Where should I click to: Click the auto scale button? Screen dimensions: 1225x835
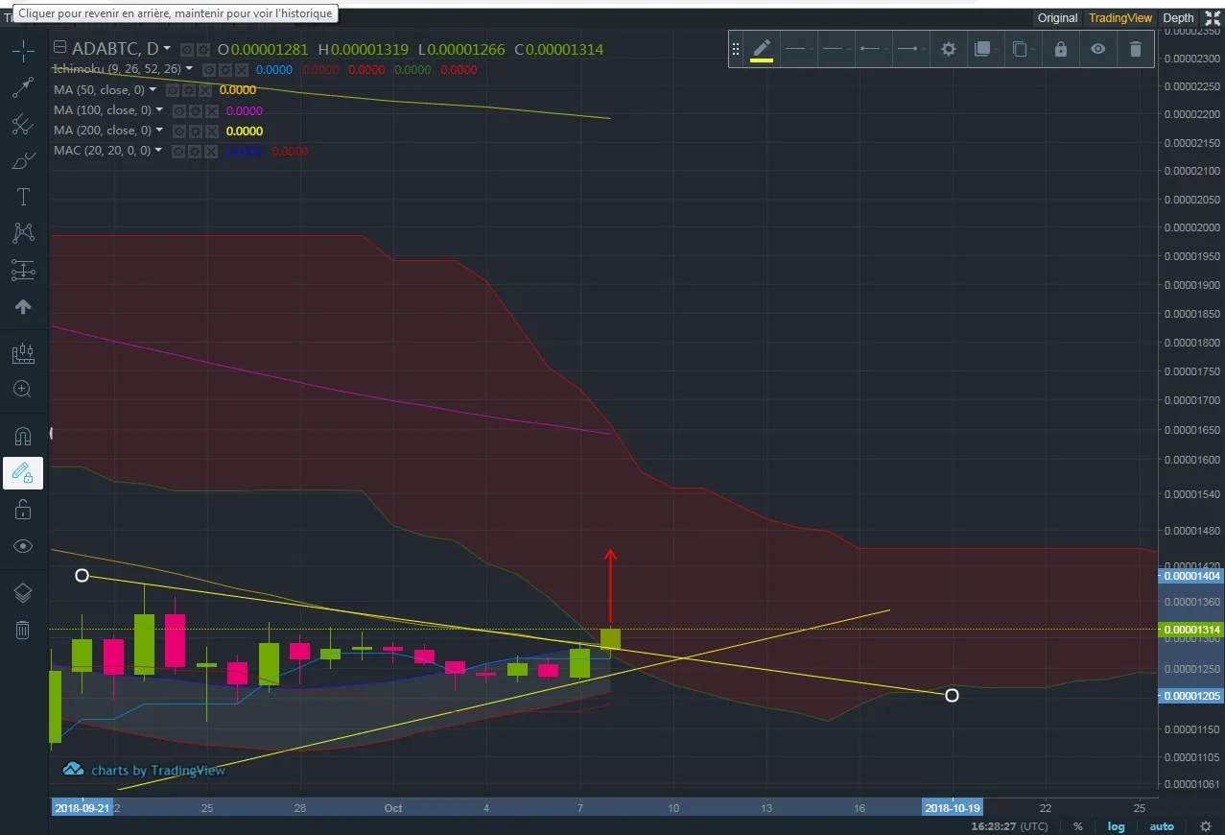tap(1162, 826)
